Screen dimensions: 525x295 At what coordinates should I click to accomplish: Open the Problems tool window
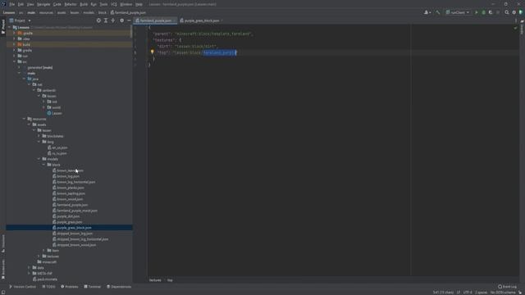pyautogui.click(x=70, y=287)
